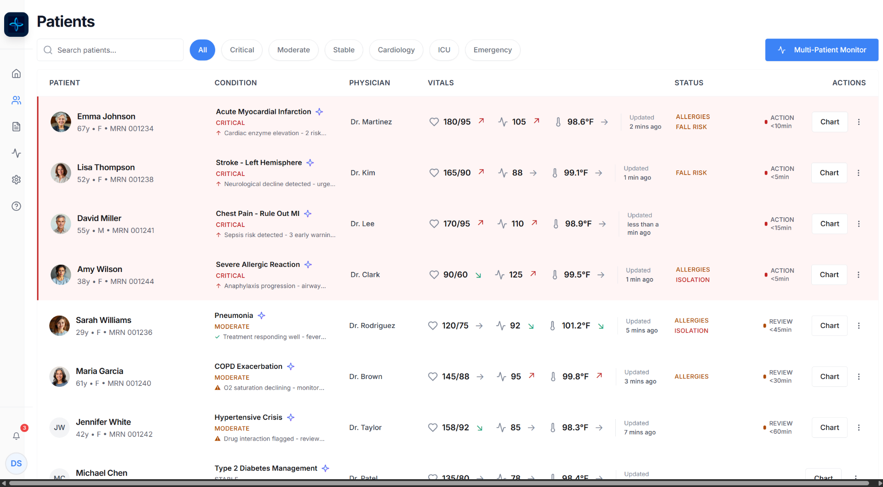Open Chart for Emma Johnson
The width and height of the screenshot is (883, 487).
(830, 122)
